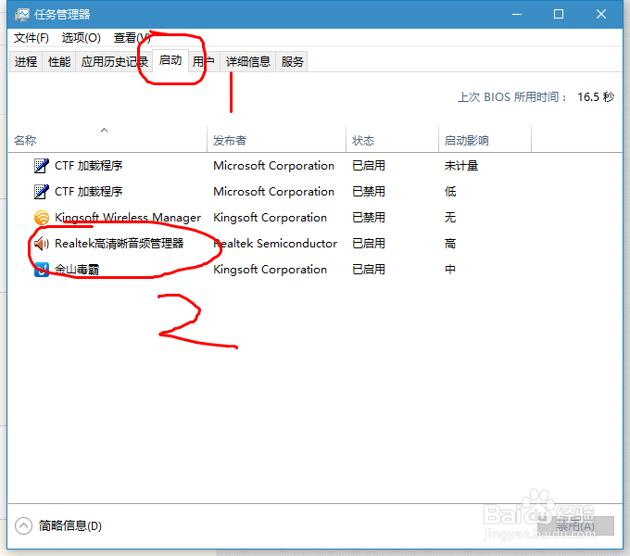
Task: Select the 金山毒霸 entry
Action: 77,270
